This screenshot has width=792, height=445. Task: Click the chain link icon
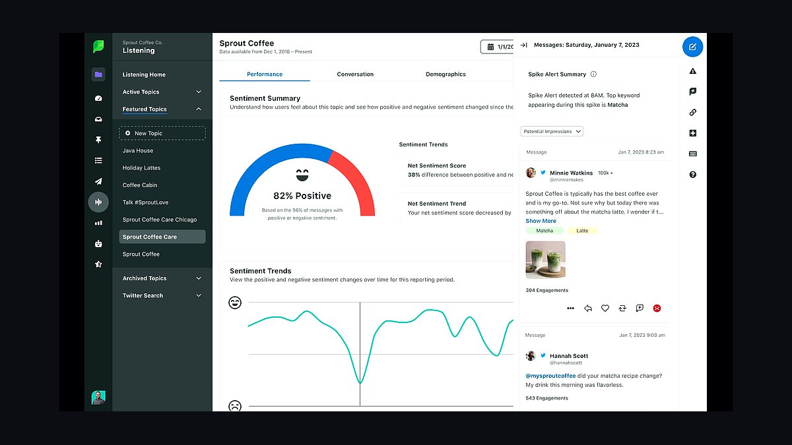click(692, 112)
